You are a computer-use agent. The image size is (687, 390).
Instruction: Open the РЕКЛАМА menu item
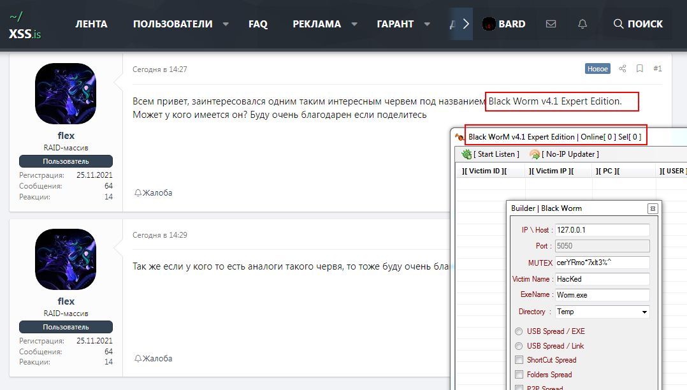(x=317, y=24)
